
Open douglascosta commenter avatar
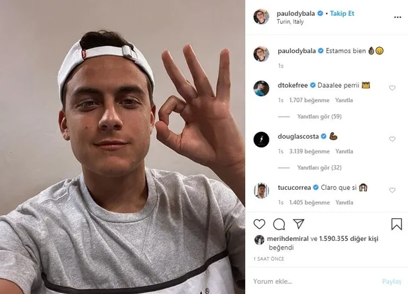(261, 140)
